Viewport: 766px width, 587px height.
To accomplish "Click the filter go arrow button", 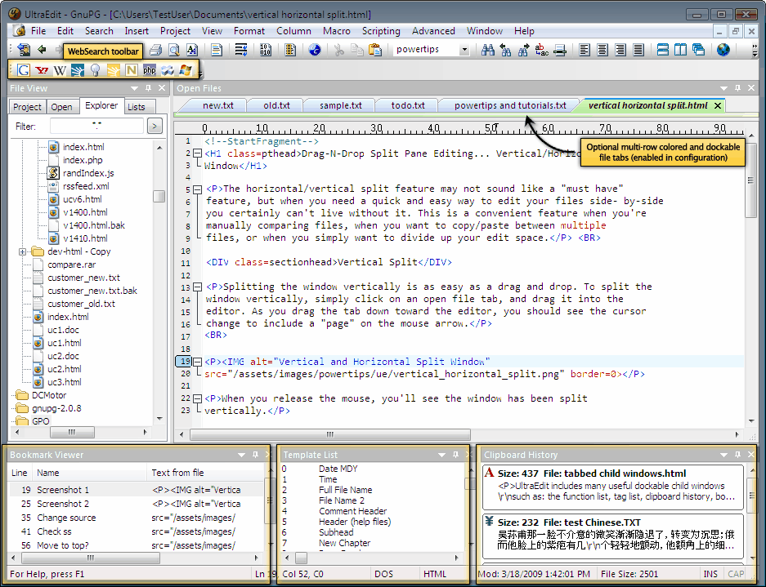I will click(155, 127).
